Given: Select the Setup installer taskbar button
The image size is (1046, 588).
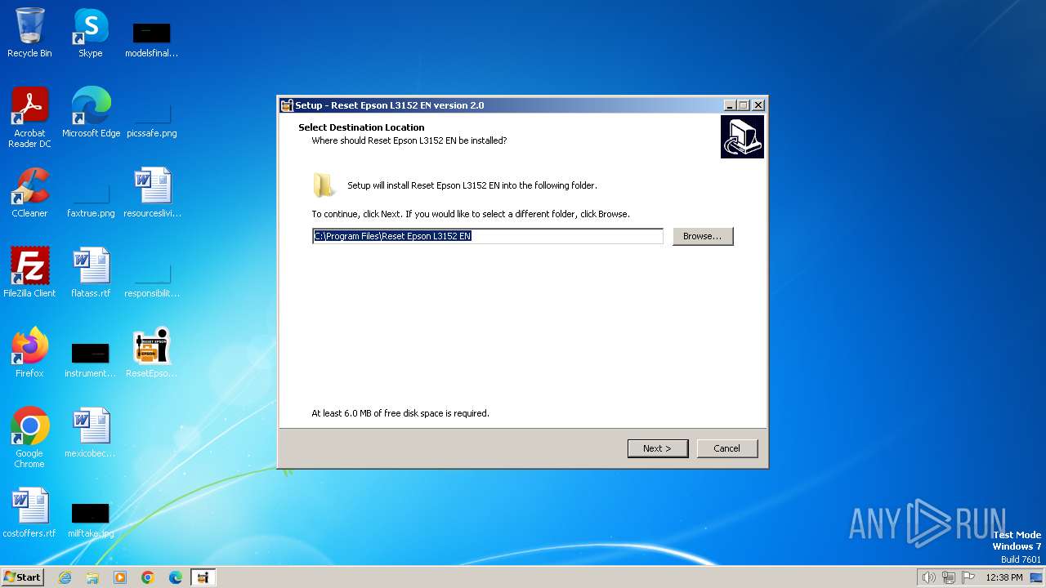Looking at the screenshot, I should pyautogui.click(x=203, y=577).
